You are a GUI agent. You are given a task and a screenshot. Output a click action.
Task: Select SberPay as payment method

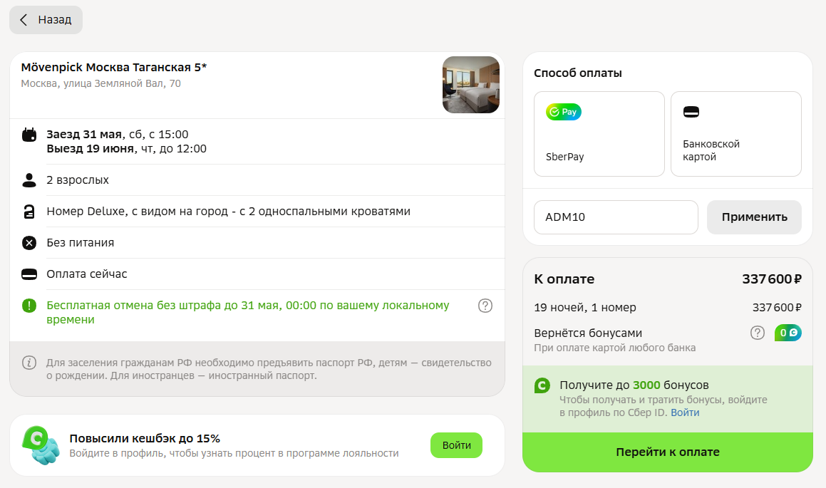pos(599,134)
